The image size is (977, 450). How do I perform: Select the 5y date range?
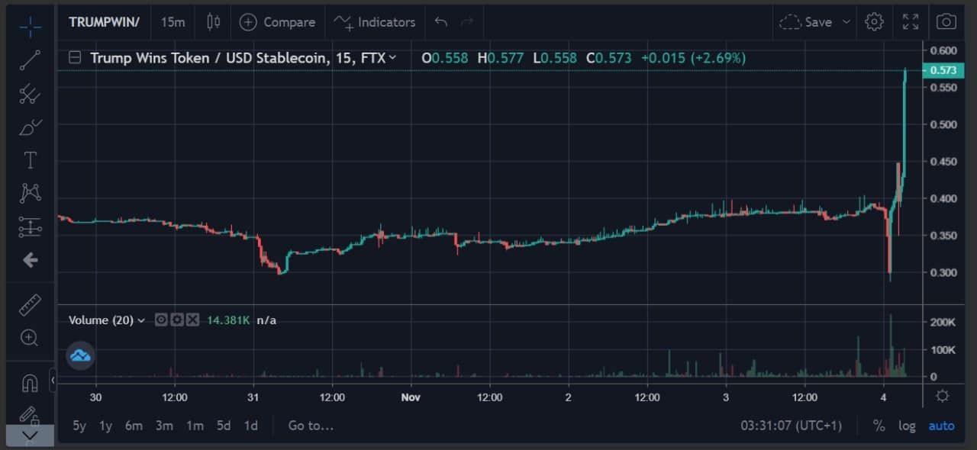[79, 426]
